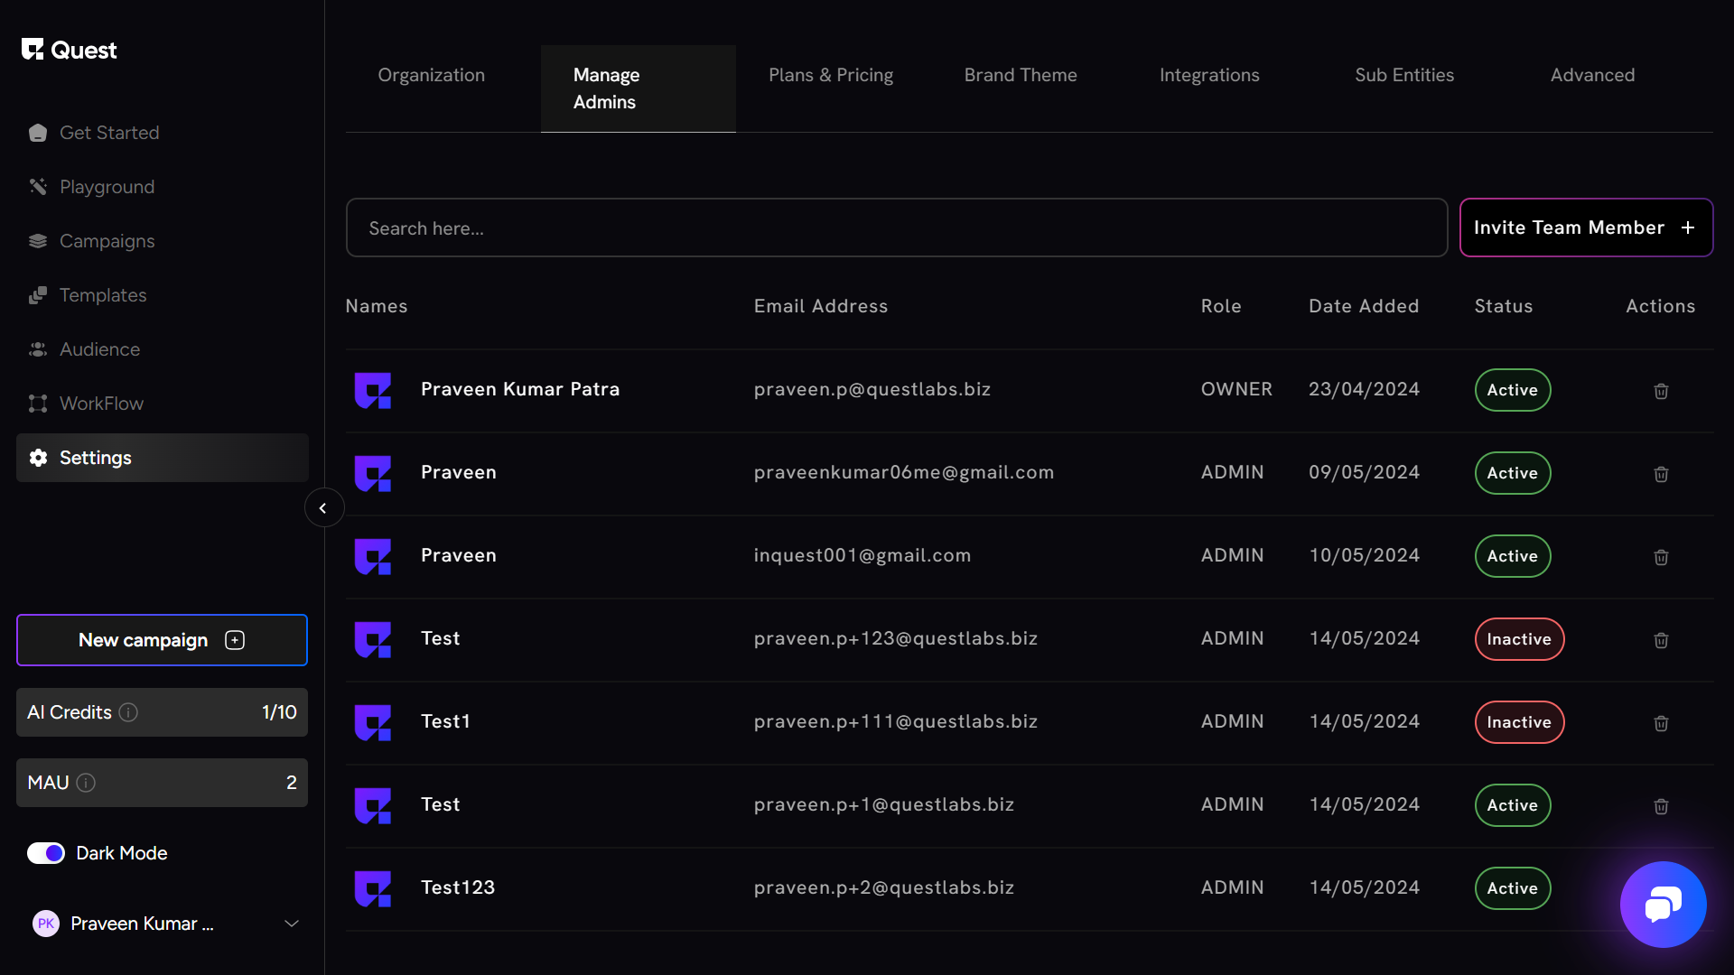The width and height of the screenshot is (1734, 975).
Task: Click the Quest logo
Action: pyautogui.click(x=70, y=50)
